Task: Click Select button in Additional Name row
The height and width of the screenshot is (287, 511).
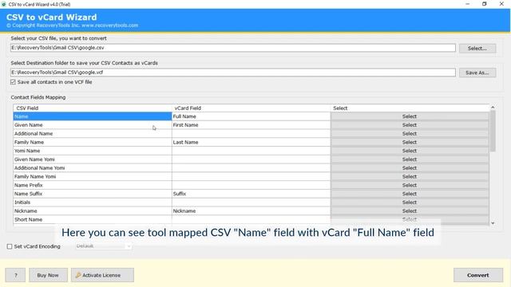Action: 410,134
